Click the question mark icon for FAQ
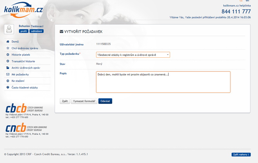This screenshot has width=258, height=163. (8, 88)
